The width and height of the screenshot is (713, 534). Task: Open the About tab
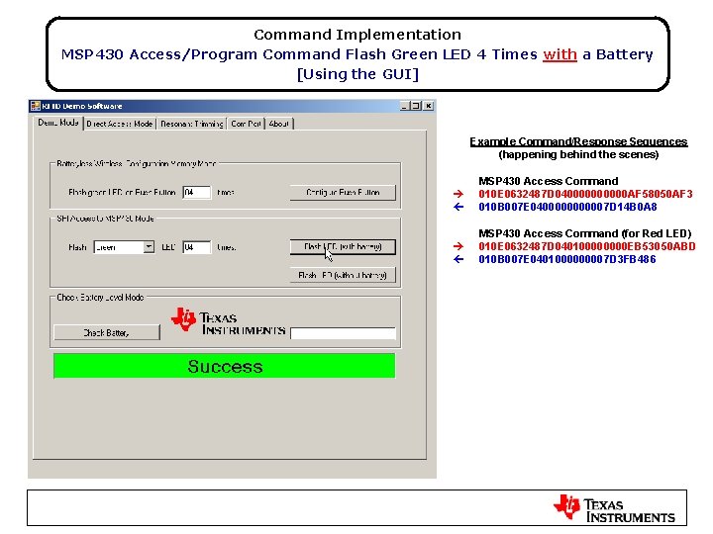click(x=278, y=124)
